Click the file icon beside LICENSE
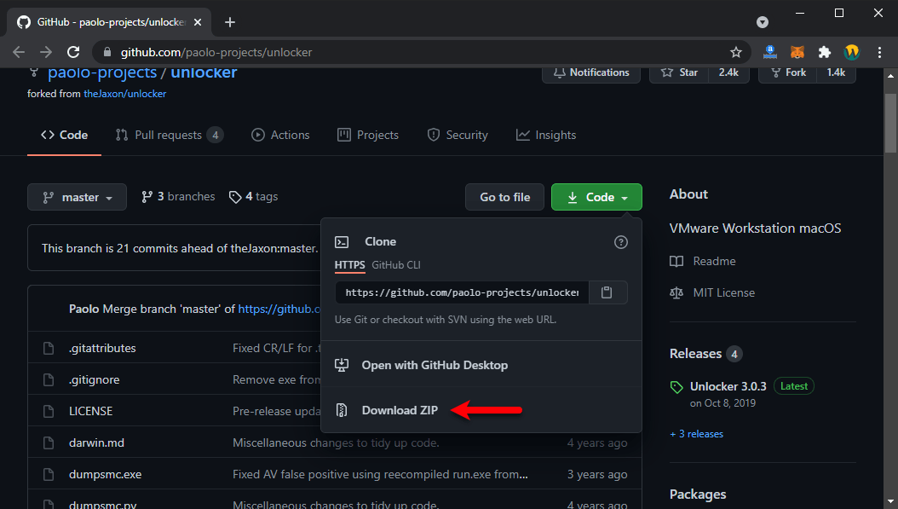The height and width of the screenshot is (509, 898). (49, 411)
